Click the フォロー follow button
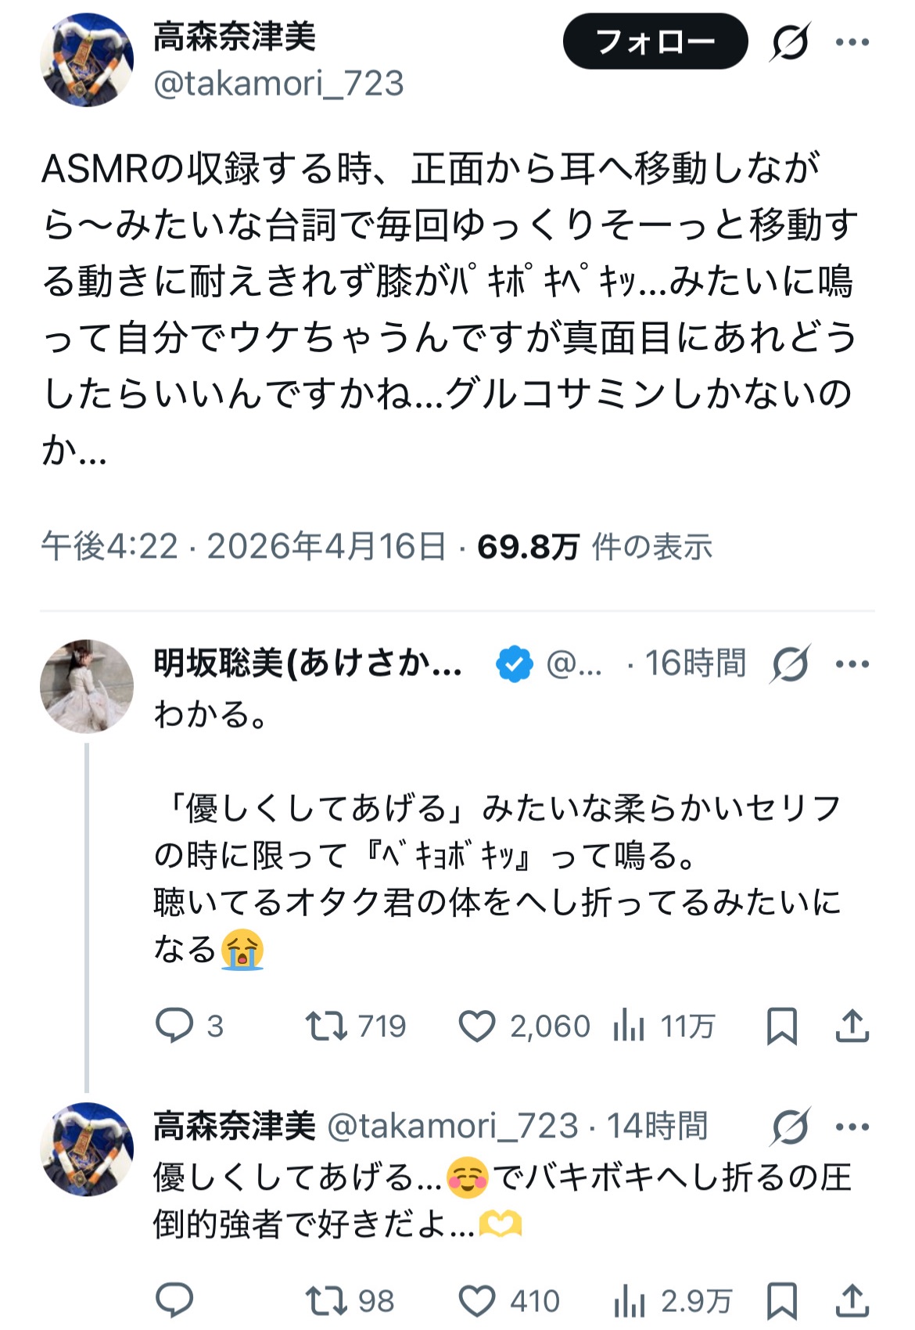 click(655, 41)
